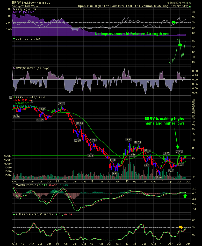The height and width of the screenshot is (246, 202).
Task: Click the red MA(10) 10.10 legend label
Action: (x=23, y=100)
